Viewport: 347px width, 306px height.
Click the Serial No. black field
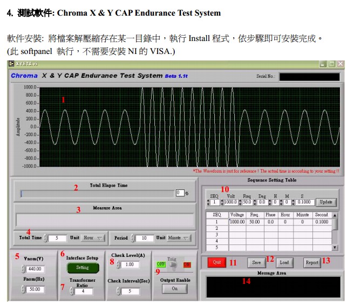(x=309, y=77)
